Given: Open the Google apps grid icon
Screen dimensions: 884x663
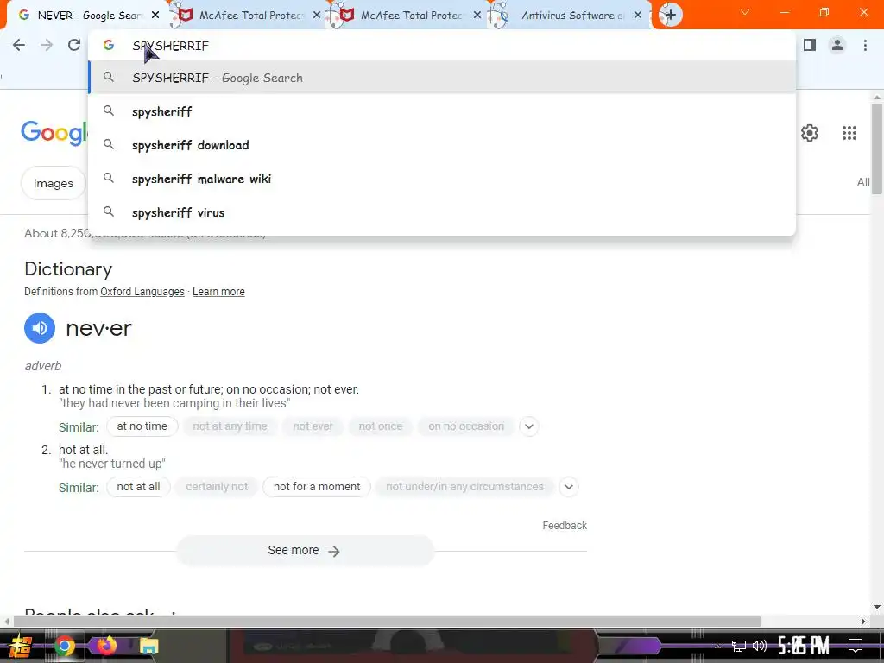Looking at the screenshot, I should (x=849, y=133).
